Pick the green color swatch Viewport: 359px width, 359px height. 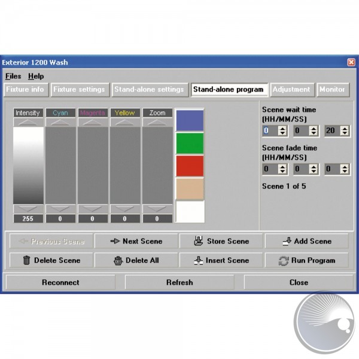pos(190,143)
